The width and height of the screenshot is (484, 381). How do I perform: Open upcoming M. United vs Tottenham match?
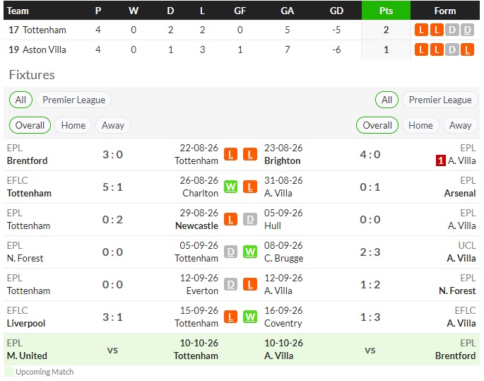(112, 349)
